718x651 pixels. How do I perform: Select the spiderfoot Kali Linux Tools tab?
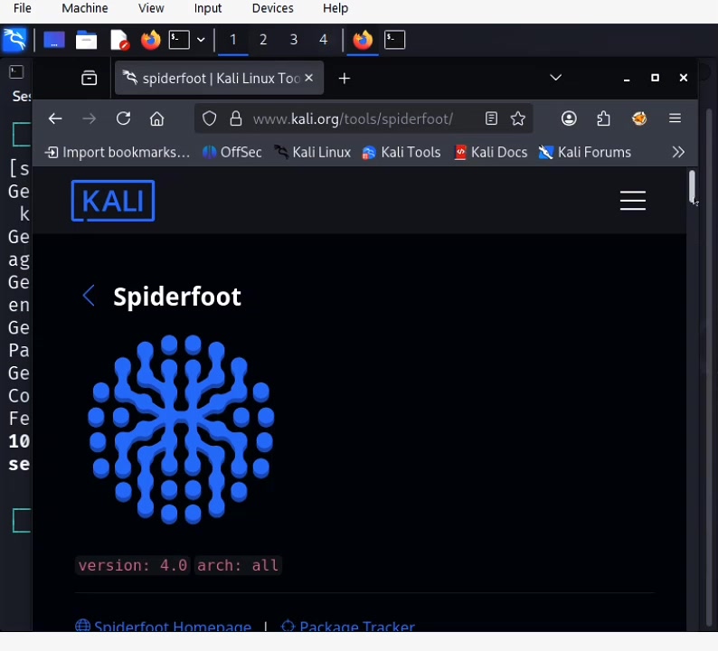(x=219, y=79)
